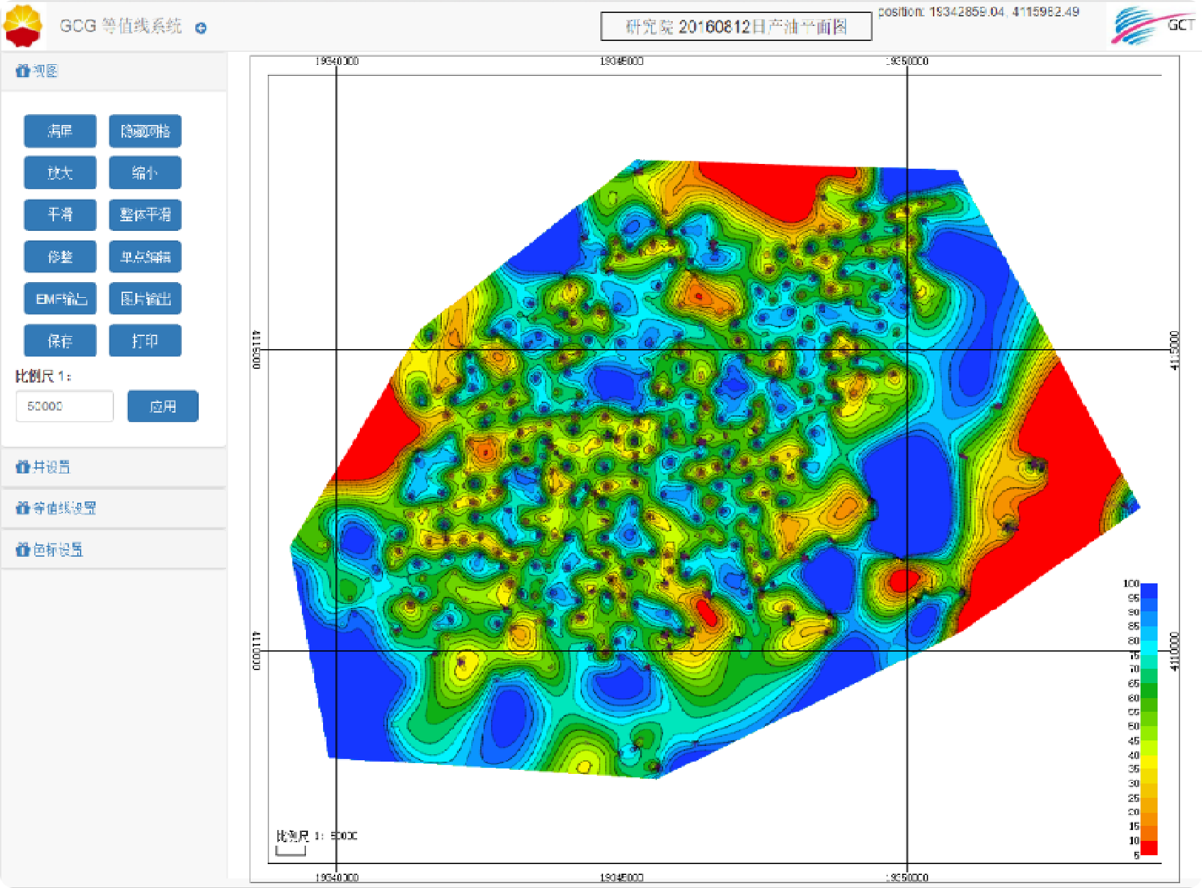Select the 单点编辑 single-point edit tool
1202x888 pixels.
[x=145, y=257]
